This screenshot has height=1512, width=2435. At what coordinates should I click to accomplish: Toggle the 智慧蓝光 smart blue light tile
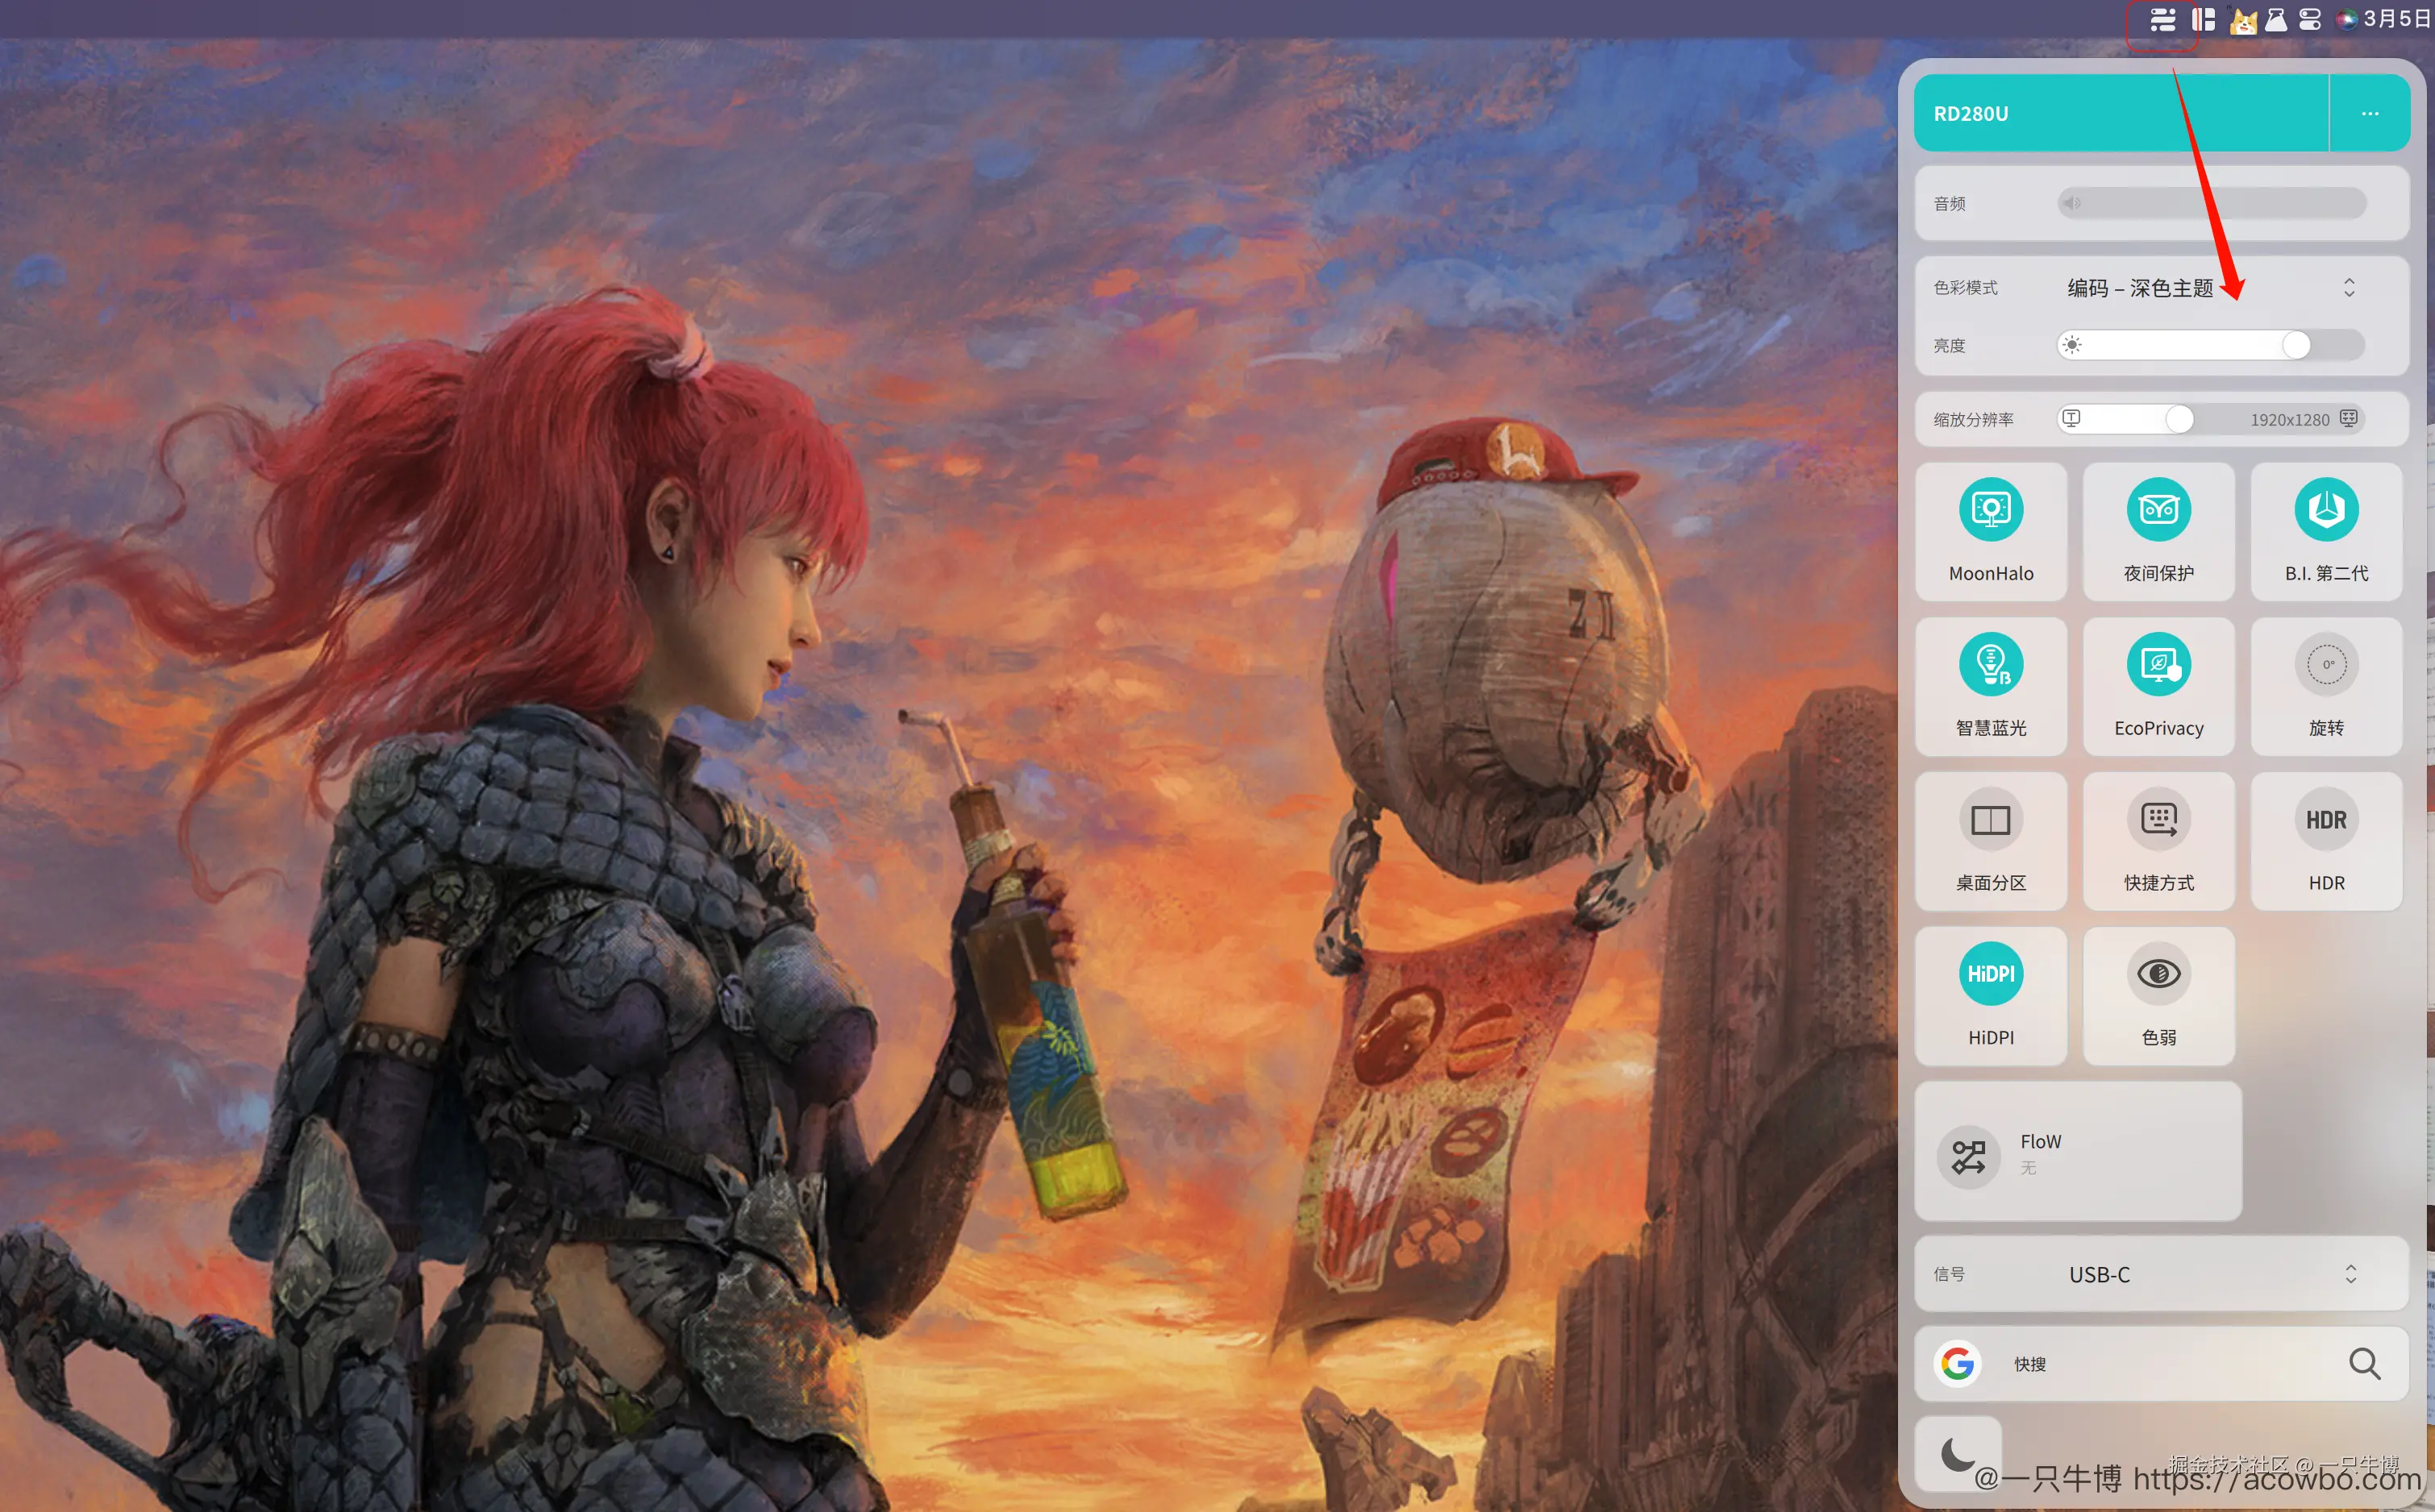pos(1990,665)
